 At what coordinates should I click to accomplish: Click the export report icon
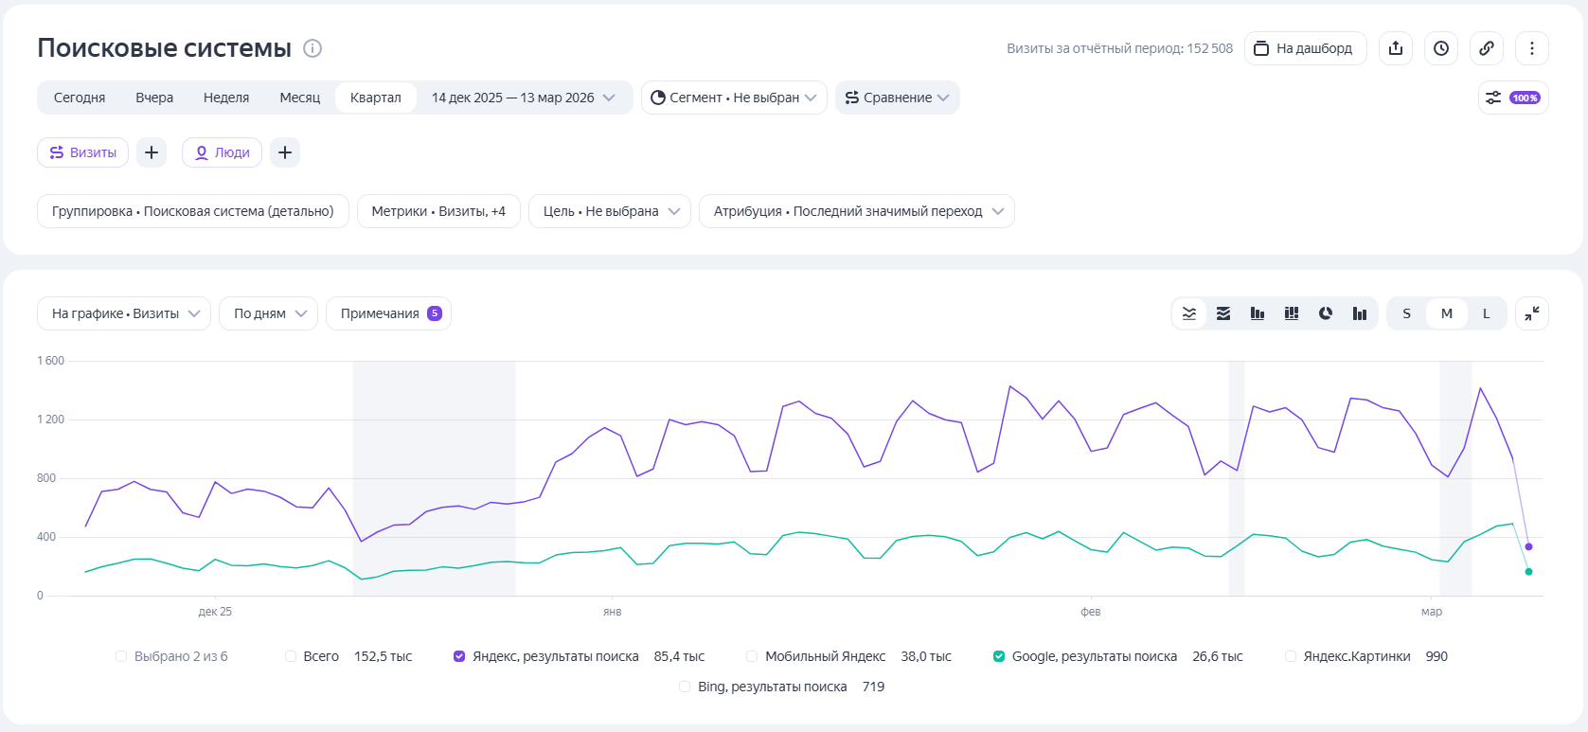click(1396, 48)
